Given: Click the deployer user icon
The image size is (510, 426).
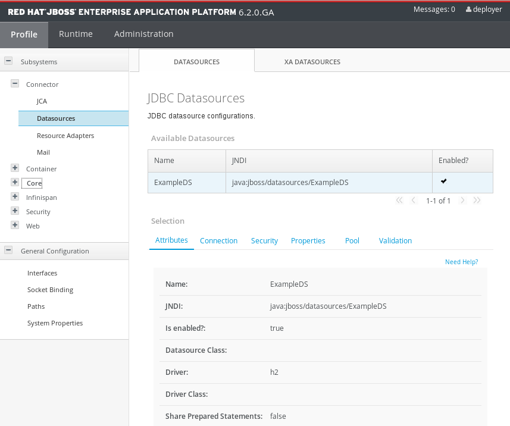Looking at the screenshot, I should click(468, 10).
